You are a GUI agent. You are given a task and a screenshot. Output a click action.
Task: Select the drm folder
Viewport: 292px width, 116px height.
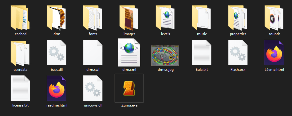tap(57, 17)
